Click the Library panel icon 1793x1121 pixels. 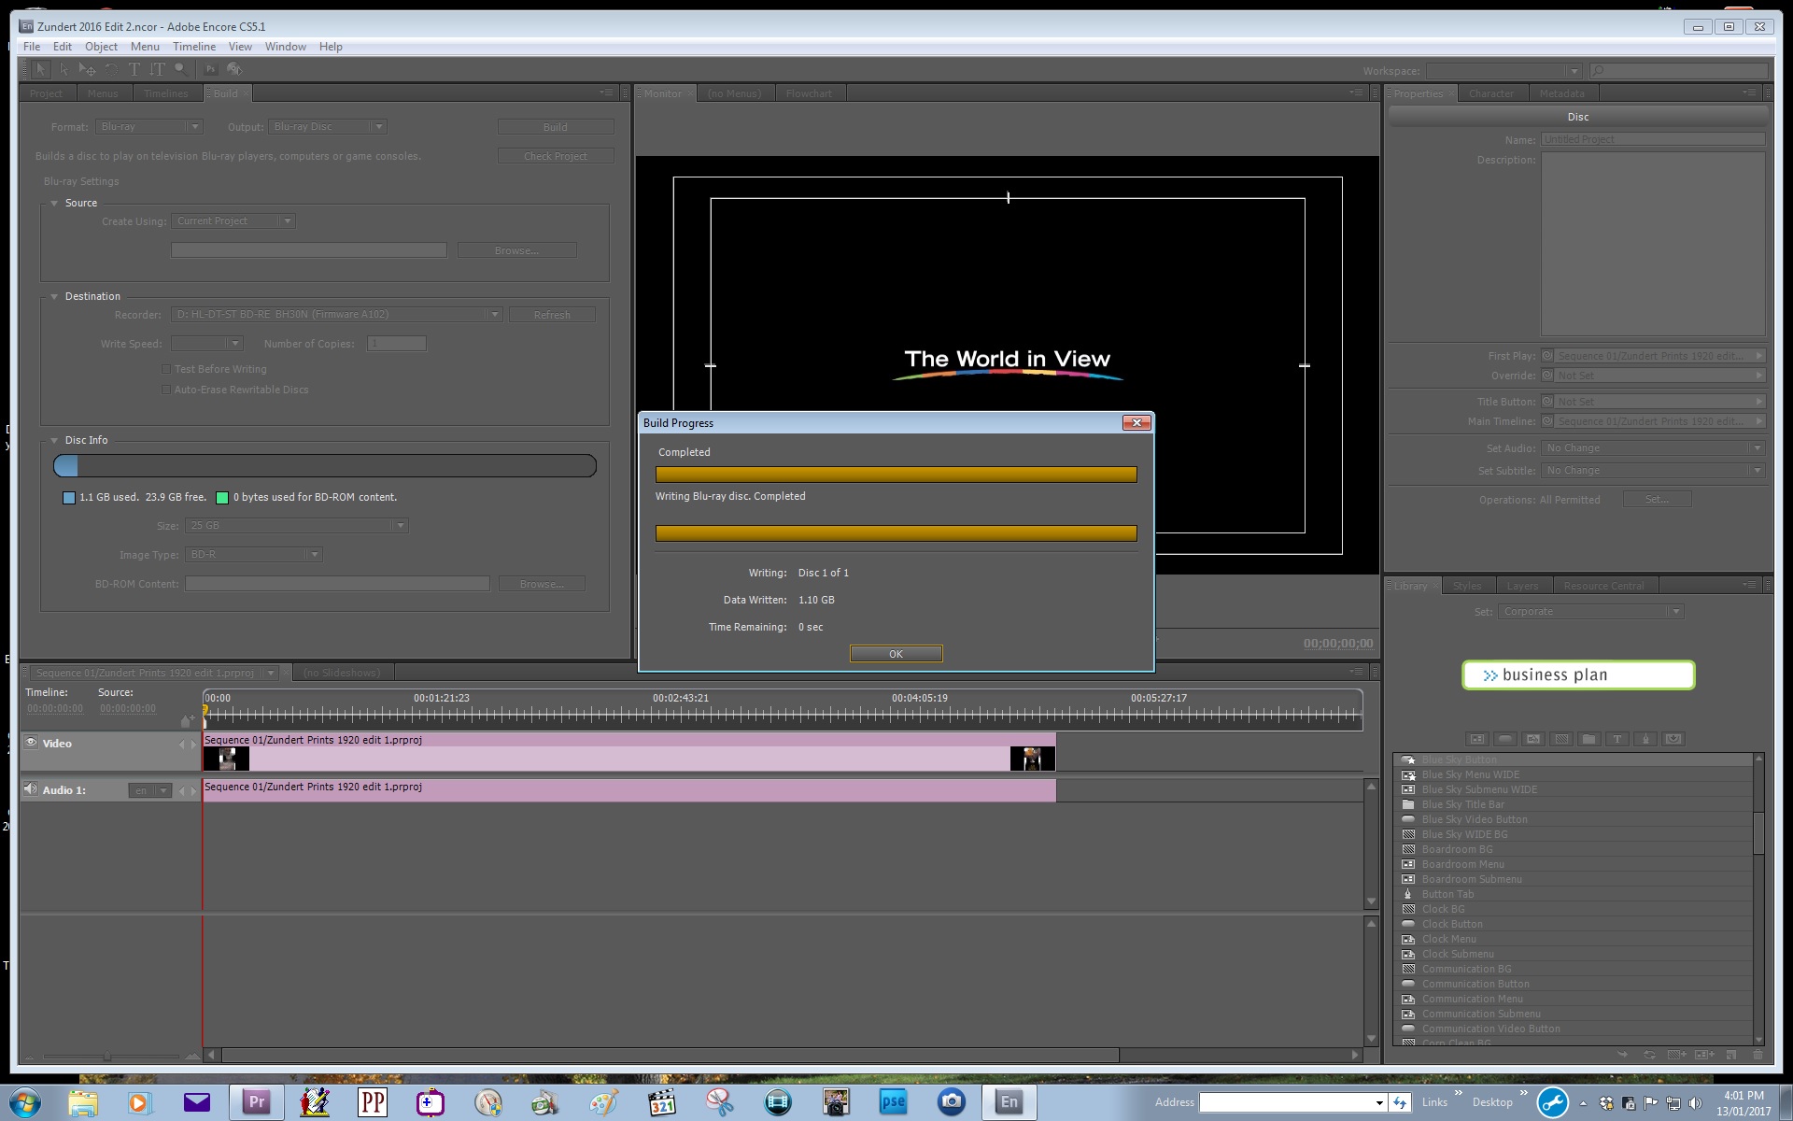click(x=1411, y=585)
